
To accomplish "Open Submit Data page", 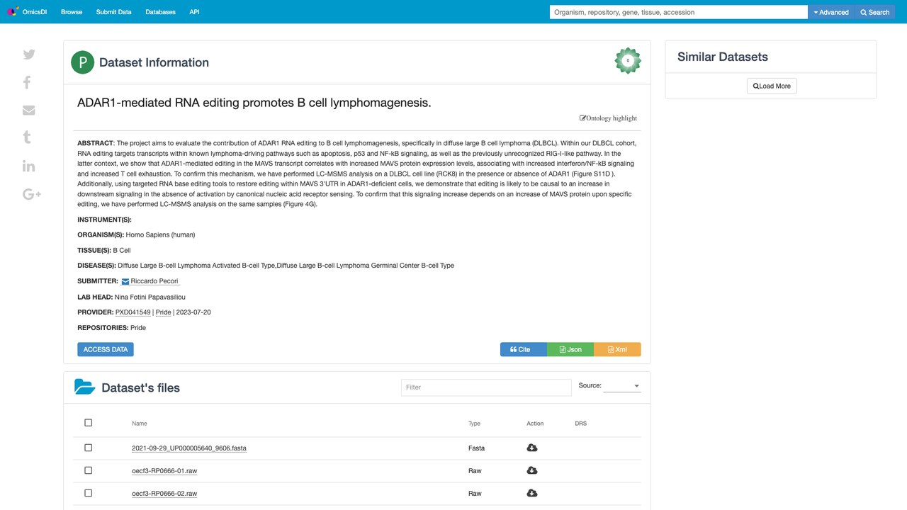I will [114, 12].
